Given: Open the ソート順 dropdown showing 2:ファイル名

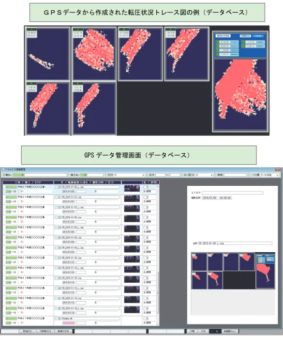Looking at the screenshot, I should (x=269, y=175).
